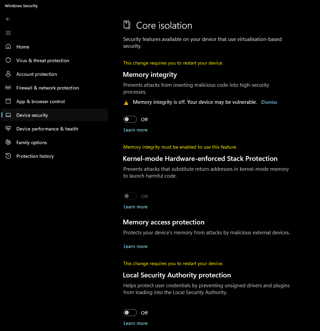Click the Core isolation chip icon
The width and height of the screenshot is (320, 331).
pos(127,25)
